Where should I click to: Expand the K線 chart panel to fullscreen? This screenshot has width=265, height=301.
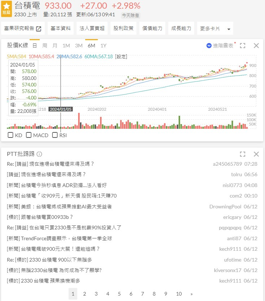243,46
